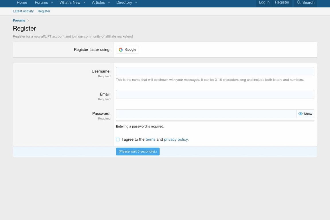Screen dimensions: 330x220
Task: Select Home in the navigation bar
Action: pyautogui.click(x=22, y=2)
